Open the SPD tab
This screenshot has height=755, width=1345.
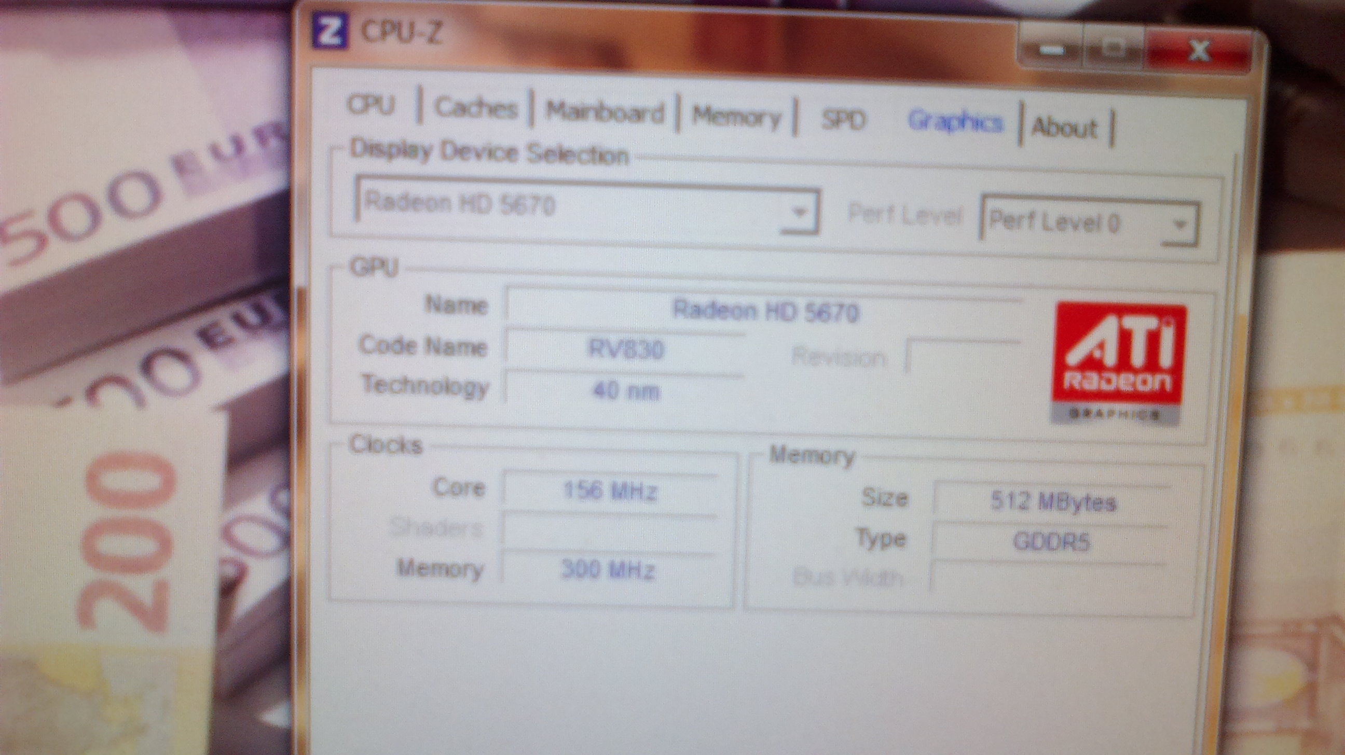(843, 120)
